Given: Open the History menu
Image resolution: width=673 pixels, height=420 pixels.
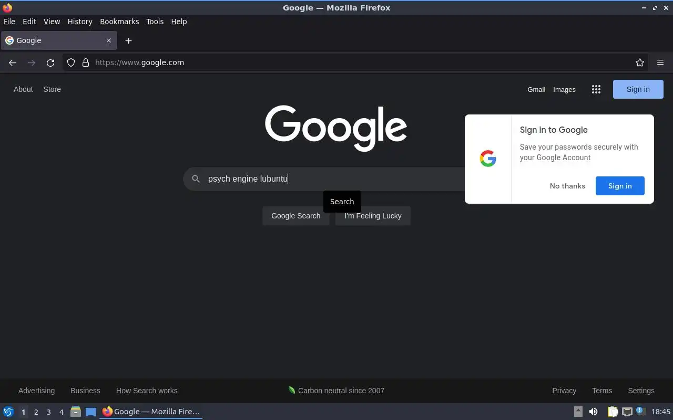Looking at the screenshot, I should [80, 22].
